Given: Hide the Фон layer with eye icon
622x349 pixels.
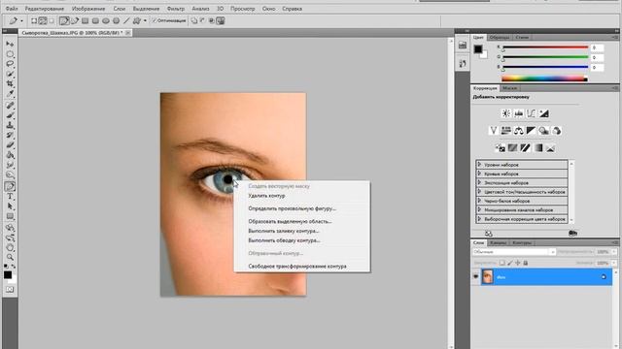Looking at the screenshot, I should [x=476, y=276].
